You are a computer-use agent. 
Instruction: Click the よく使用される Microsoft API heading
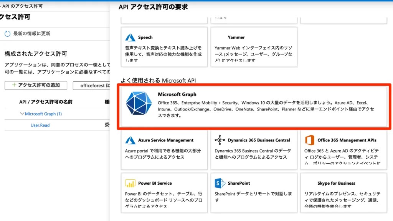tap(158, 80)
